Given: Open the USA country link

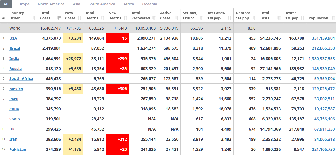Looking at the screenshot, I should pos(13,38).
